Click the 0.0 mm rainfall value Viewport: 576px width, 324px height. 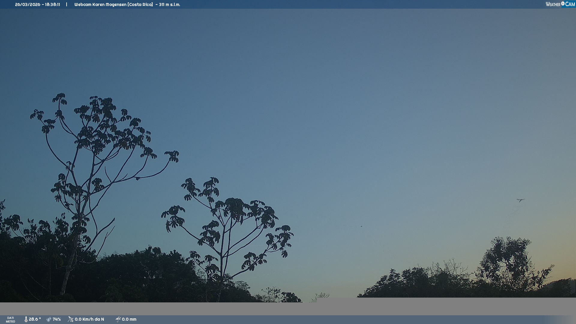(129, 319)
